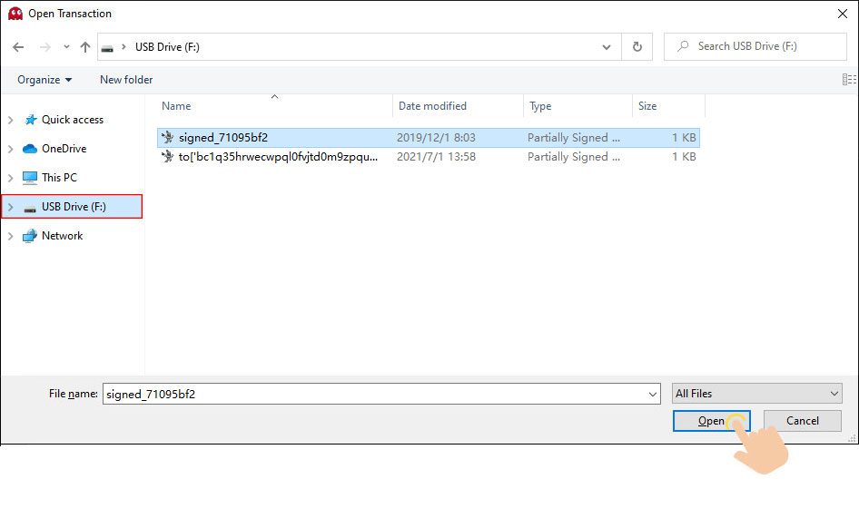The height and width of the screenshot is (508, 859).
Task: Click New folder in the toolbar
Action: coord(126,80)
